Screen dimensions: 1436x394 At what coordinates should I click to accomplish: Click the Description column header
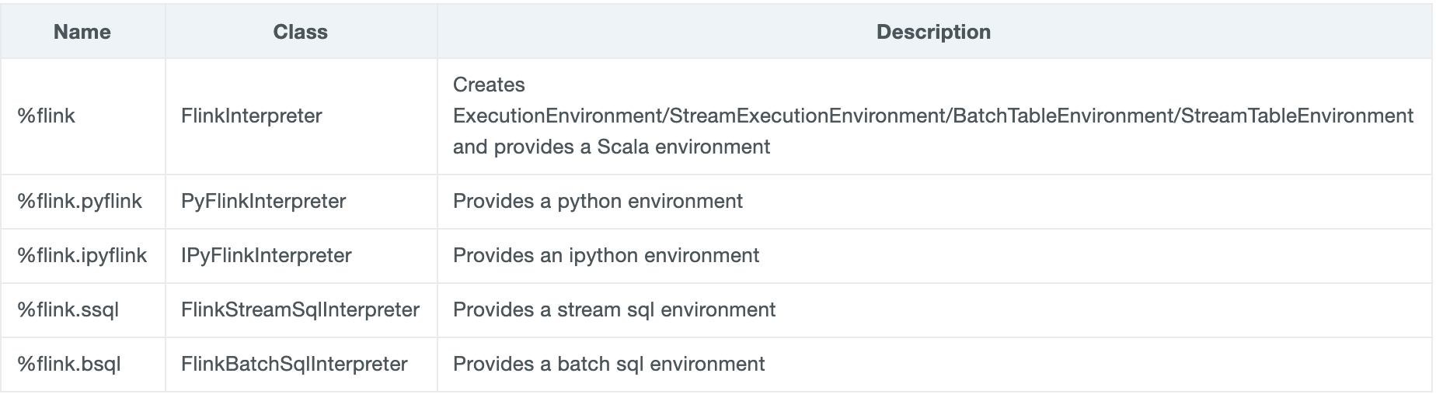click(x=933, y=32)
